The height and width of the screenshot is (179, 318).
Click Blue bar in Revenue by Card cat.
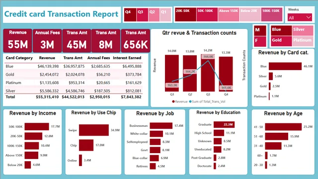285,66
